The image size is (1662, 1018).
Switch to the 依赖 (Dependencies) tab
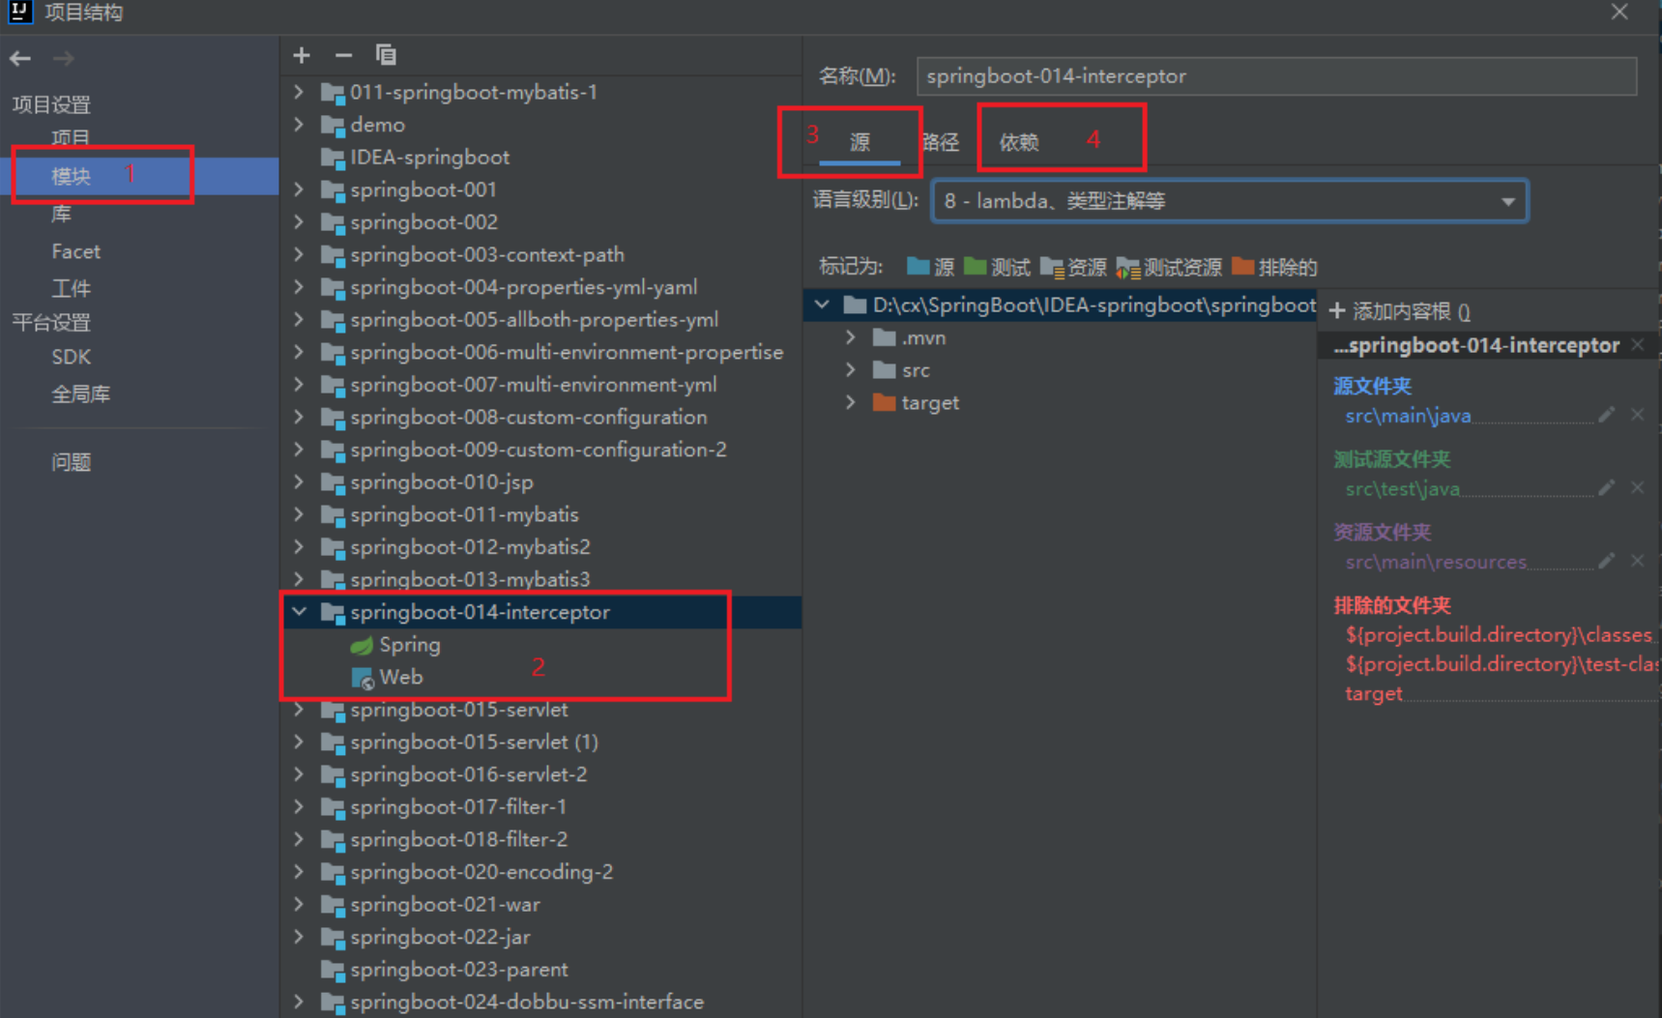coord(1019,142)
